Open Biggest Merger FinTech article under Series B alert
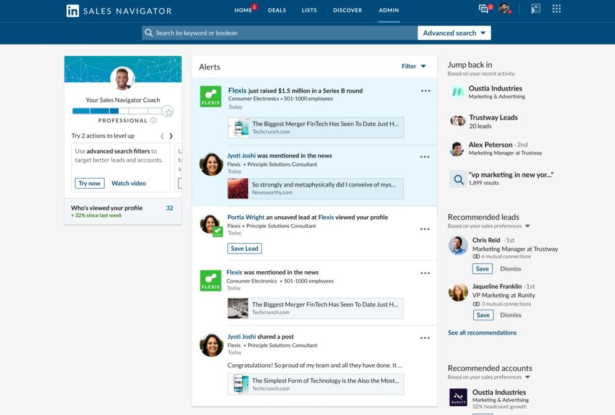The height and width of the screenshot is (415, 615). (x=316, y=128)
